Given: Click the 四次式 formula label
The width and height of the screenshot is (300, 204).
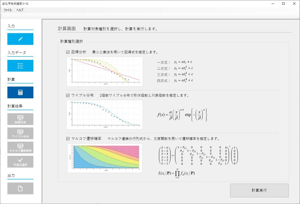Looking at the screenshot, I should coord(164,81).
